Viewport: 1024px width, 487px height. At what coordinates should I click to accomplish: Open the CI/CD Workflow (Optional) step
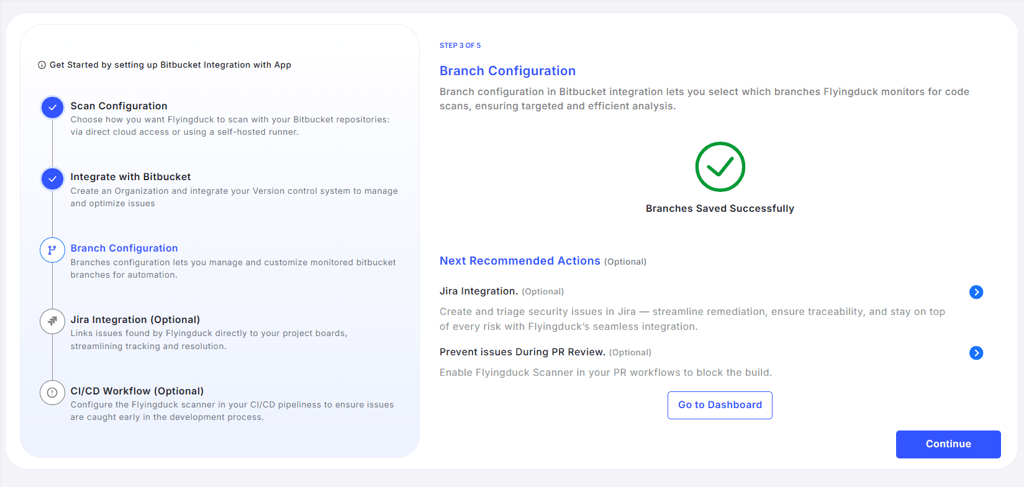click(x=137, y=391)
